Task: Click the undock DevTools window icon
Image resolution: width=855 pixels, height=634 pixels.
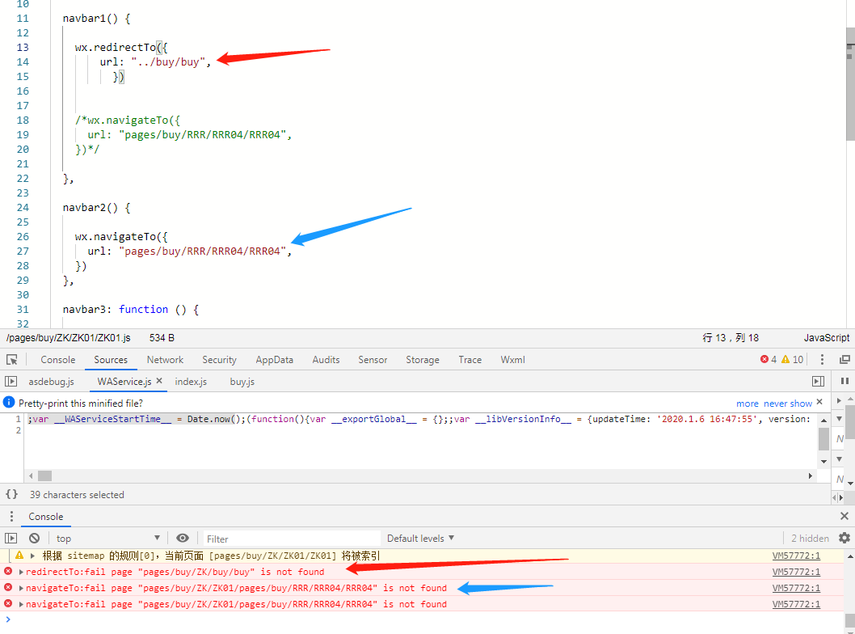Action: 844,360
